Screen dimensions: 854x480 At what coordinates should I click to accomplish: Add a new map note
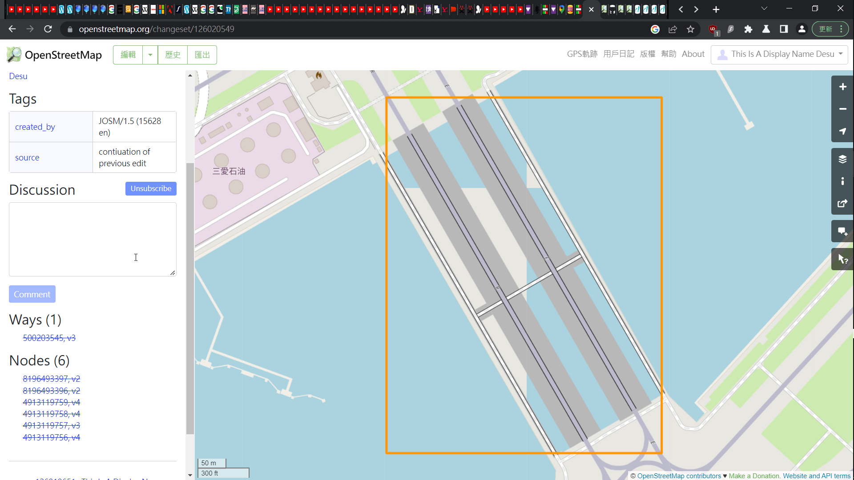click(x=842, y=231)
